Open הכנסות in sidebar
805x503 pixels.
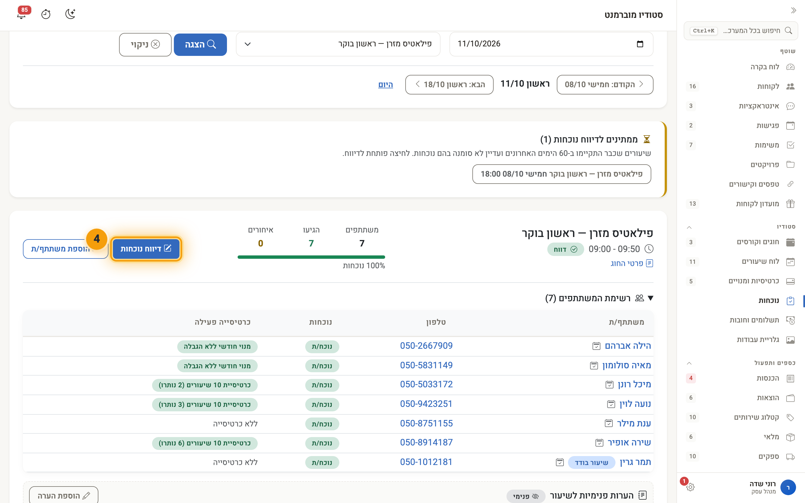click(741, 378)
